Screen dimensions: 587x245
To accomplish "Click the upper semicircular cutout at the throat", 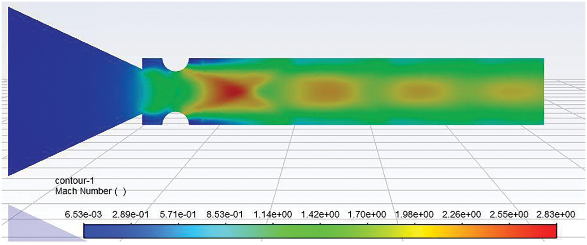I will point(175,64).
